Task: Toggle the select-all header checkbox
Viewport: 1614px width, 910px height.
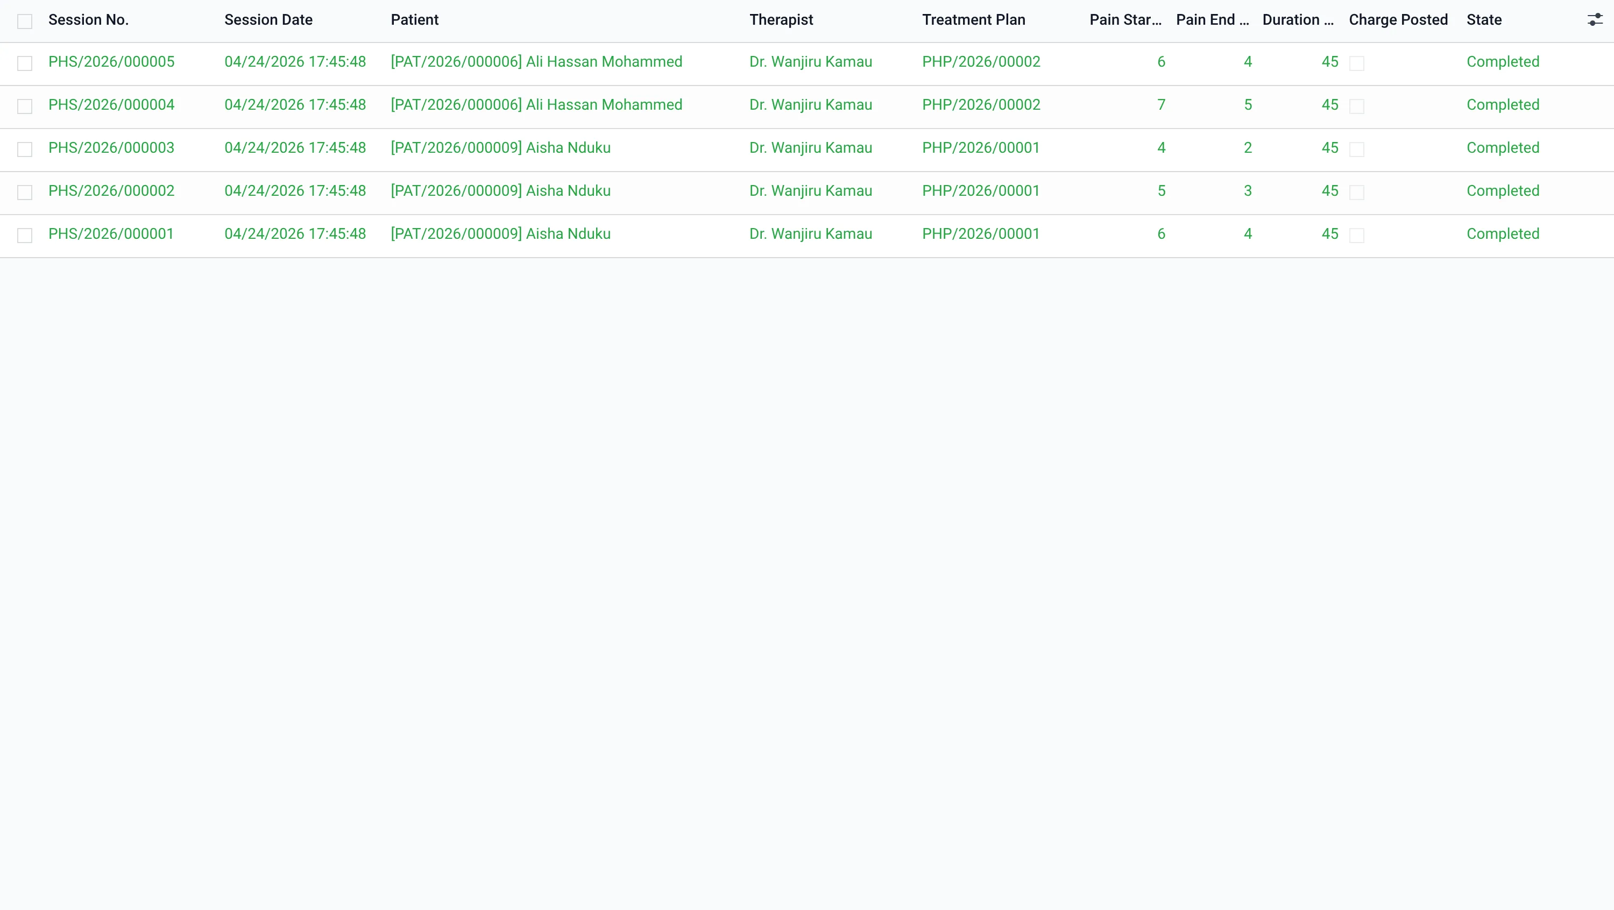Action: point(24,22)
